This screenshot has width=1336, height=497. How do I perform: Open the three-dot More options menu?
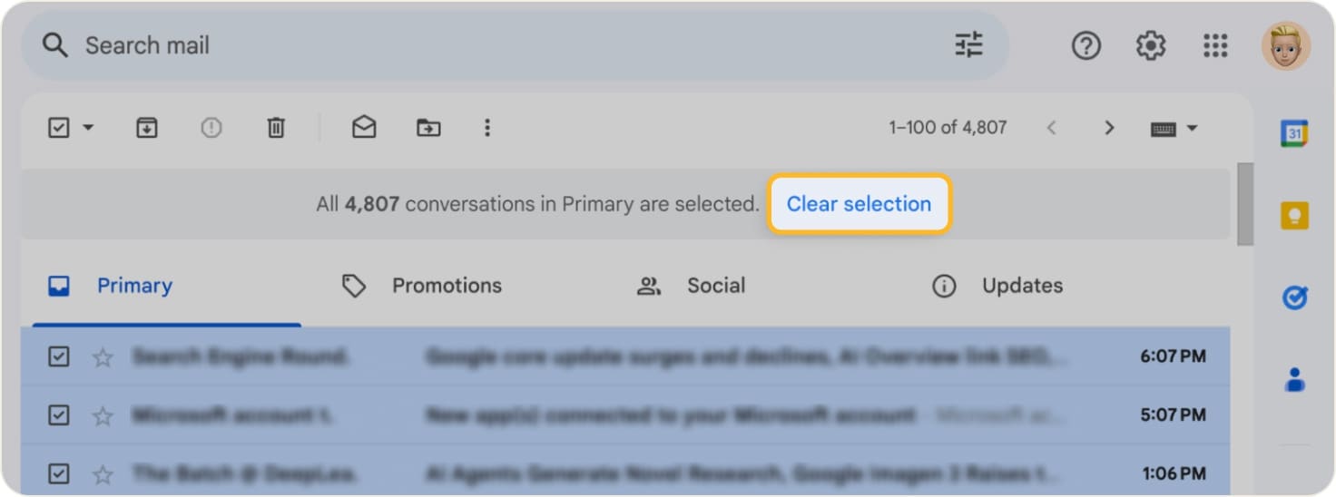click(x=487, y=128)
